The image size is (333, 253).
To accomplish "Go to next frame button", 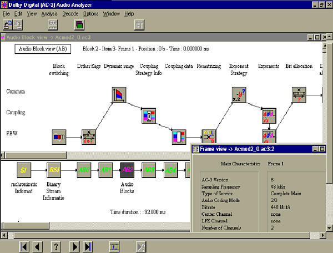I will click(74, 247).
